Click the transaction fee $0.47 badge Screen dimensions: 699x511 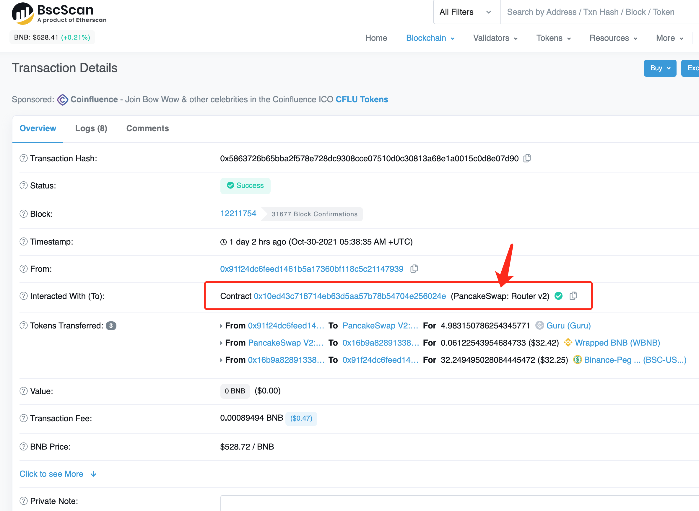point(301,418)
